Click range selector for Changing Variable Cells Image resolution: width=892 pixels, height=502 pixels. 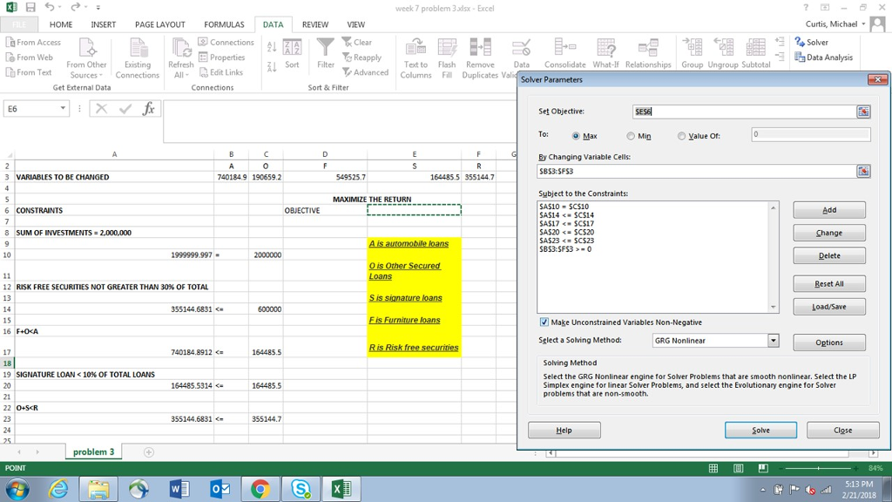(x=863, y=171)
